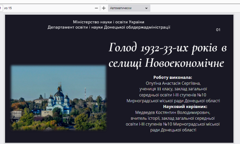Click the 'учениця 11 класу' text line
This screenshot has width=240, height=144.
point(173,89)
